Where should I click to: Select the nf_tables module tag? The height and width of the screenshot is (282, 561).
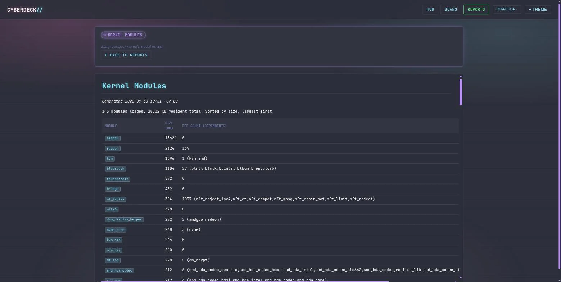(116, 199)
